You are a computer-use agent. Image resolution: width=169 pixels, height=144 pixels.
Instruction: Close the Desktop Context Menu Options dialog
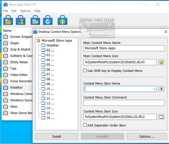pyautogui.click(x=166, y=32)
